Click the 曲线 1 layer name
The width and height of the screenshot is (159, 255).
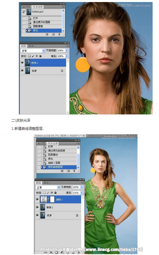click(59, 200)
